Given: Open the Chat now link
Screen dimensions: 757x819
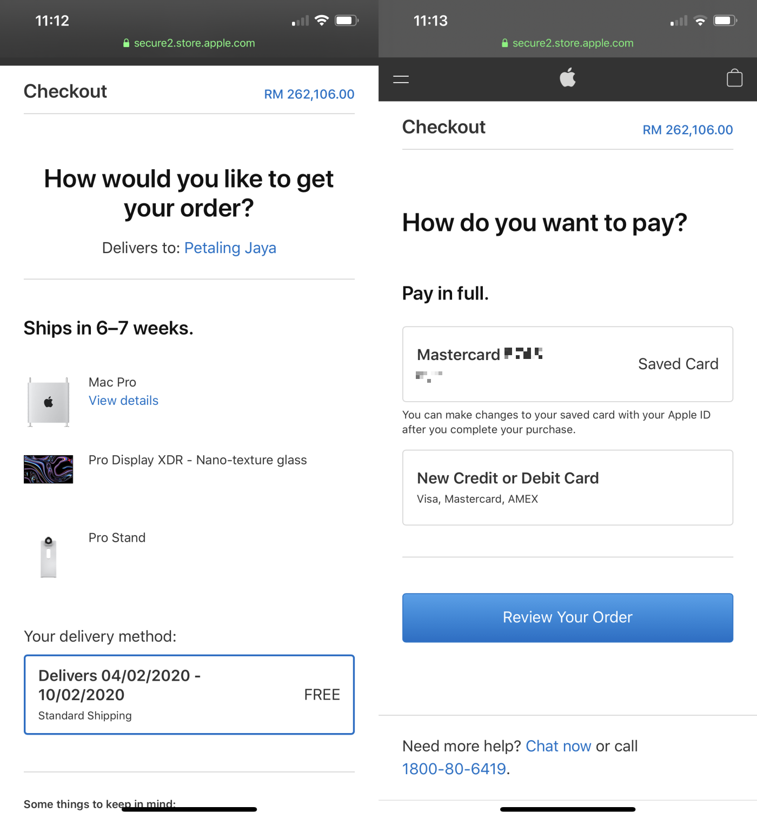Looking at the screenshot, I should tap(559, 746).
